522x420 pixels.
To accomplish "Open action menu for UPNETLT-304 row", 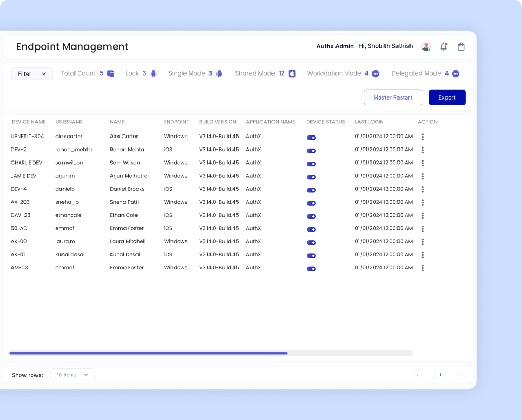I will click(422, 137).
